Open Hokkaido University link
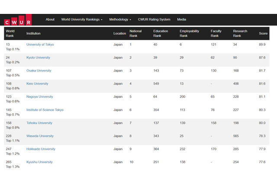 point(41,149)
